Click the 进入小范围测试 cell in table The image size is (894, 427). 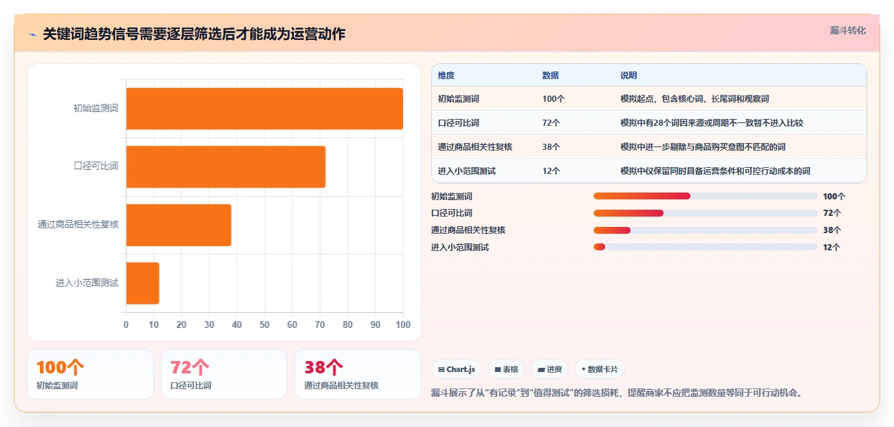(x=467, y=171)
